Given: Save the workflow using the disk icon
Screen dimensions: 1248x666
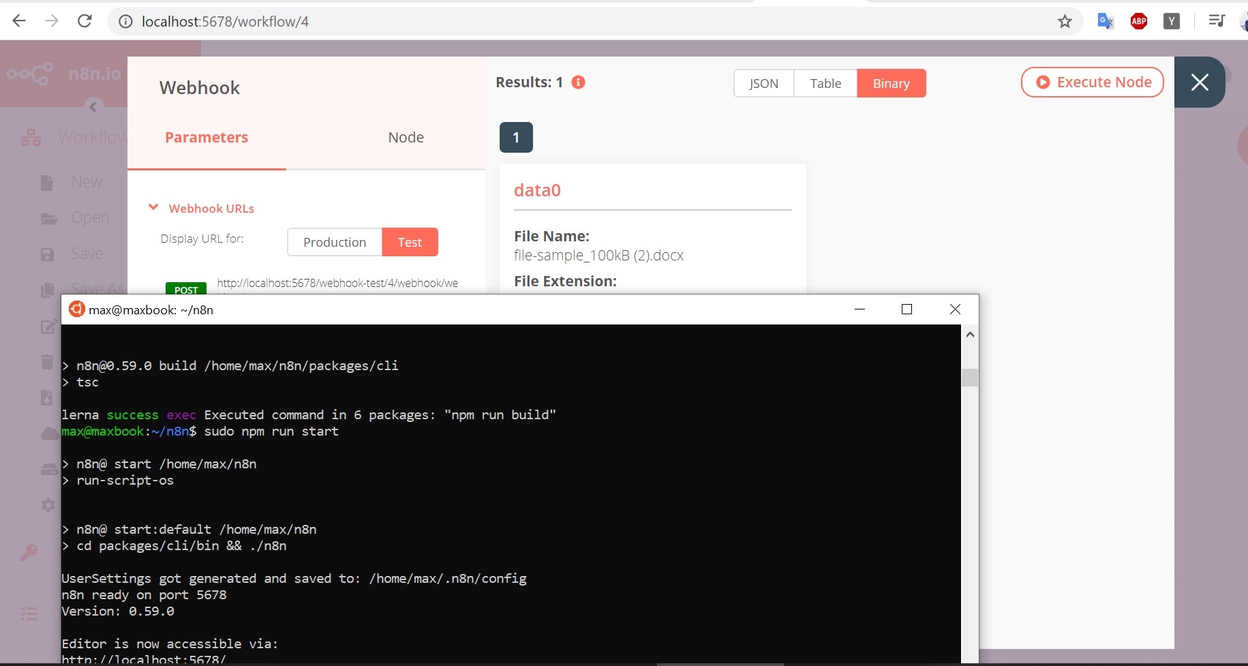Looking at the screenshot, I should pos(47,254).
